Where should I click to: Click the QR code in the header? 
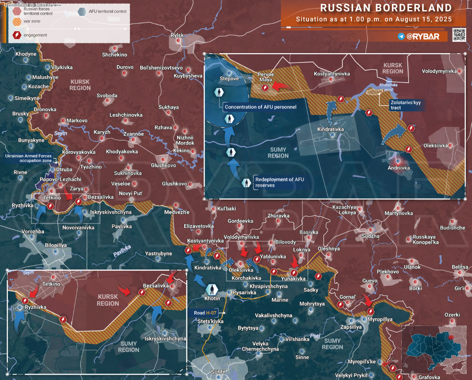459,35
